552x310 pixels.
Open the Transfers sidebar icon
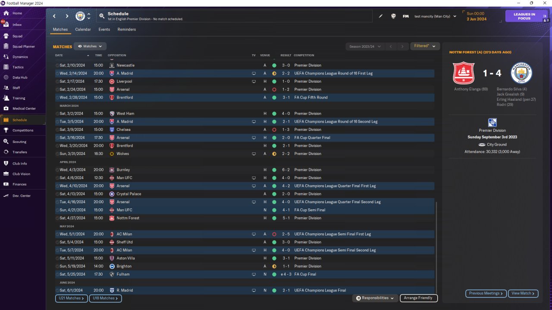coord(6,152)
